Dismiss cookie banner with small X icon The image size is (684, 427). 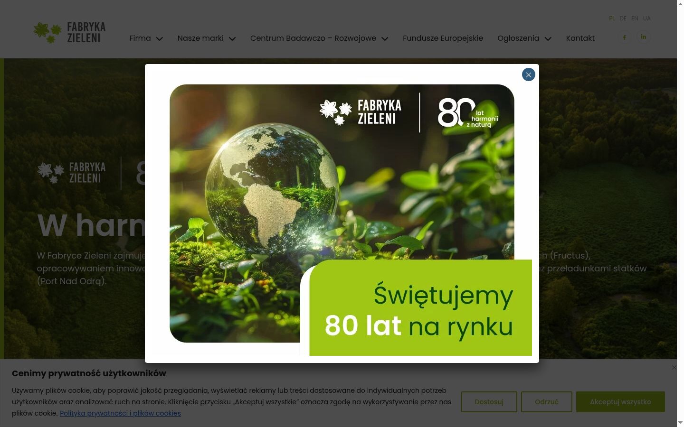[674, 368]
